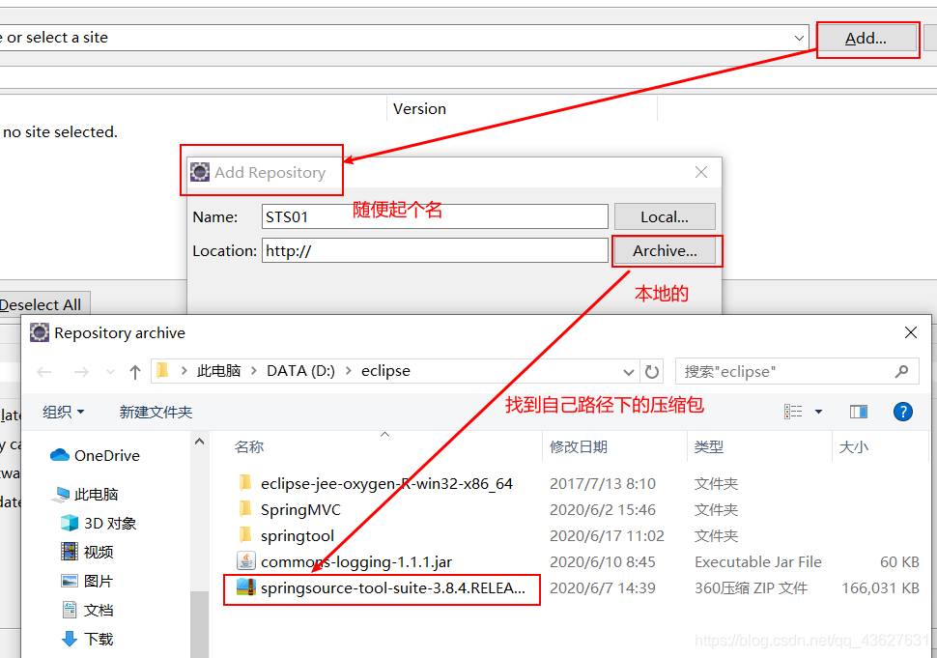Select 下载 in the navigation pane
The image size is (937, 658).
point(87,639)
